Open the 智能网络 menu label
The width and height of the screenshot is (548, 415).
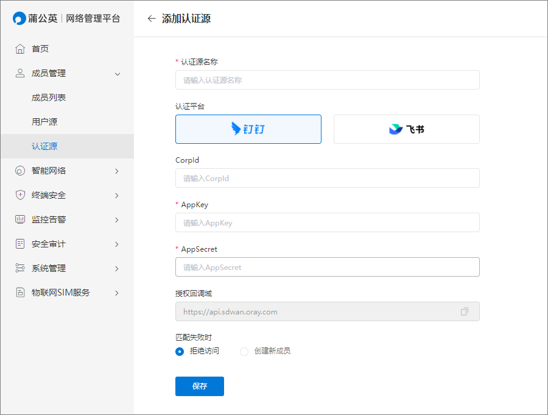[49, 171]
